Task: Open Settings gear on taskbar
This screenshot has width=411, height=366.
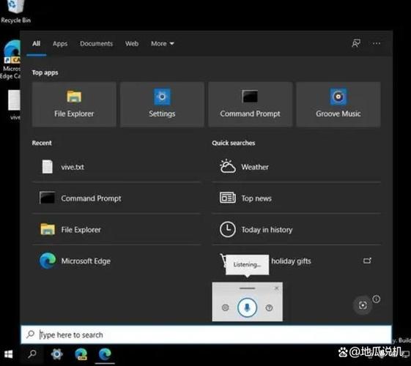Action: pyautogui.click(x=56, y=354)
